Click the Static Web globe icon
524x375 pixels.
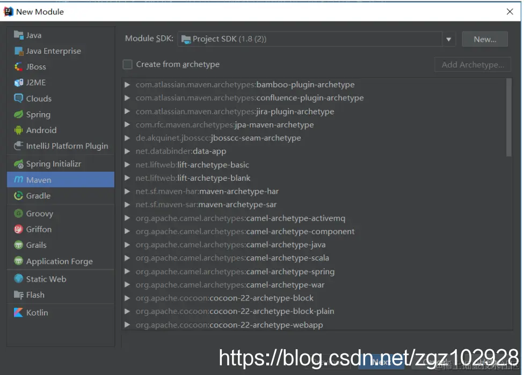18,278
